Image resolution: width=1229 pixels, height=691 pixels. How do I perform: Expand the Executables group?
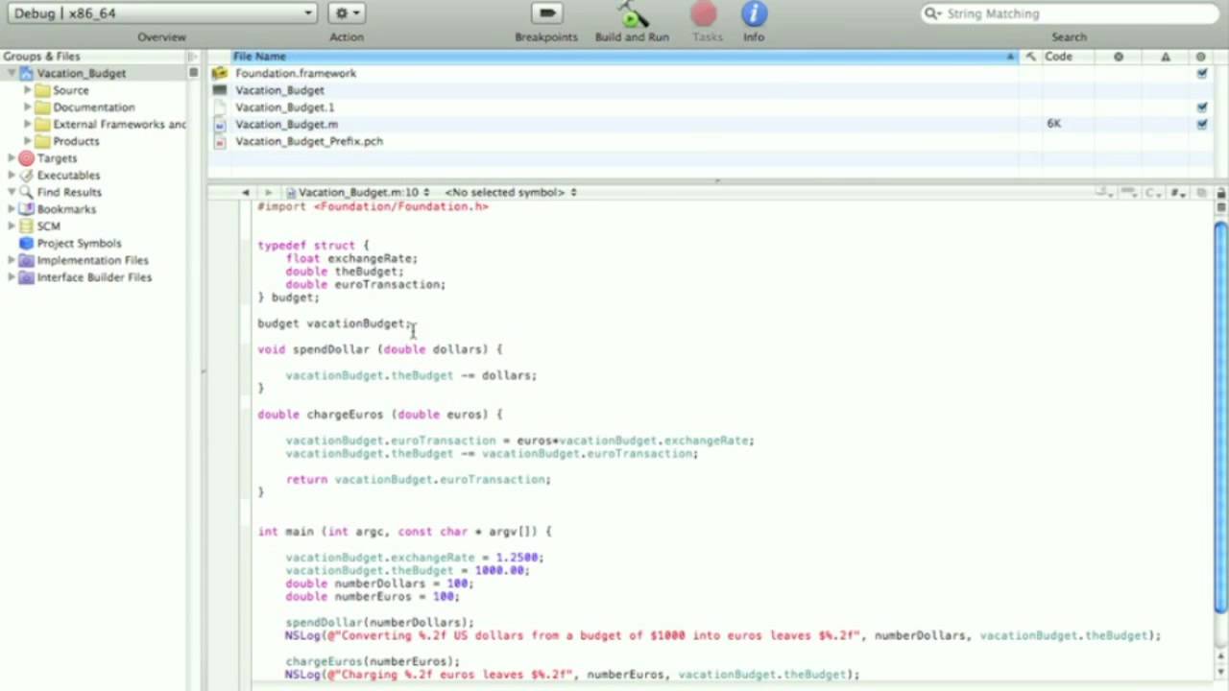point(11,176)
